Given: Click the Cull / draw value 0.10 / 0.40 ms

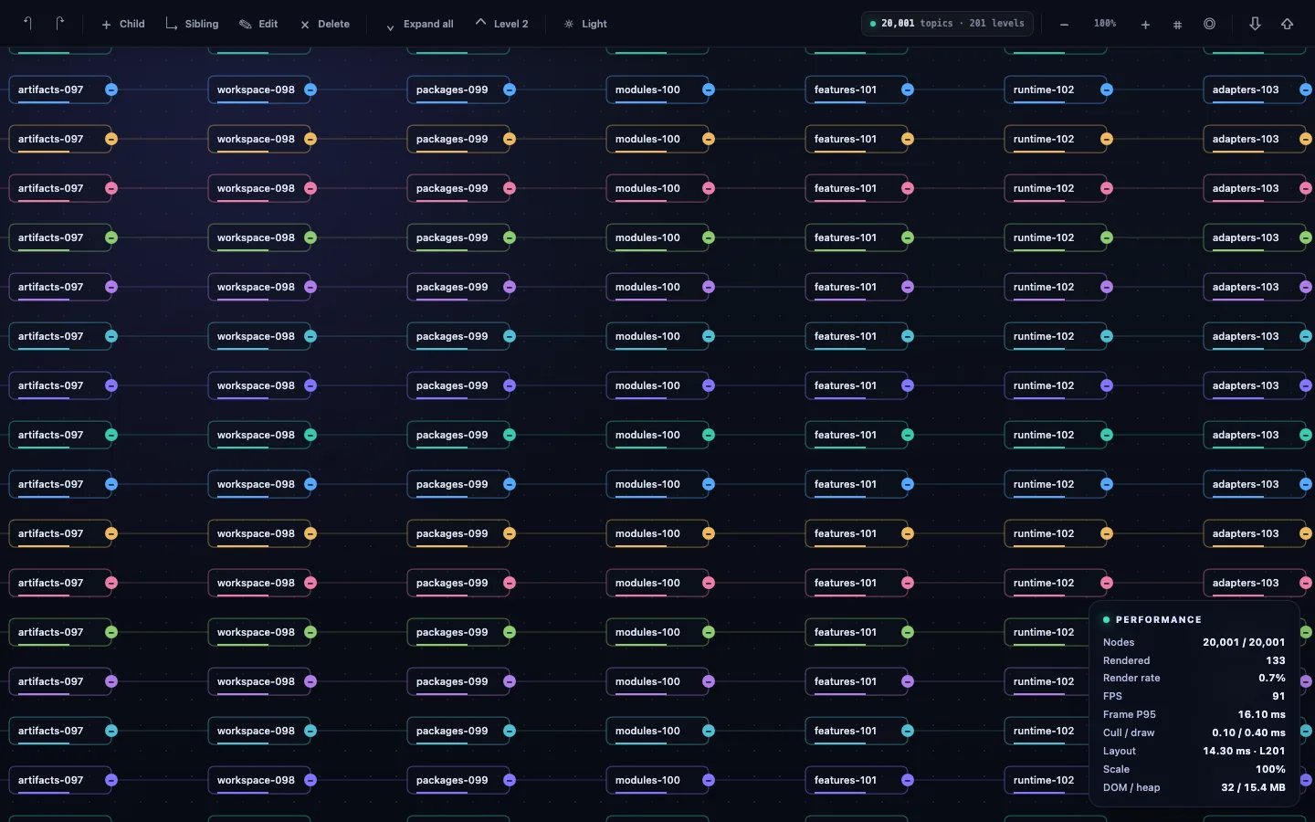Looking at the screenshot, I should (1248, 732).
